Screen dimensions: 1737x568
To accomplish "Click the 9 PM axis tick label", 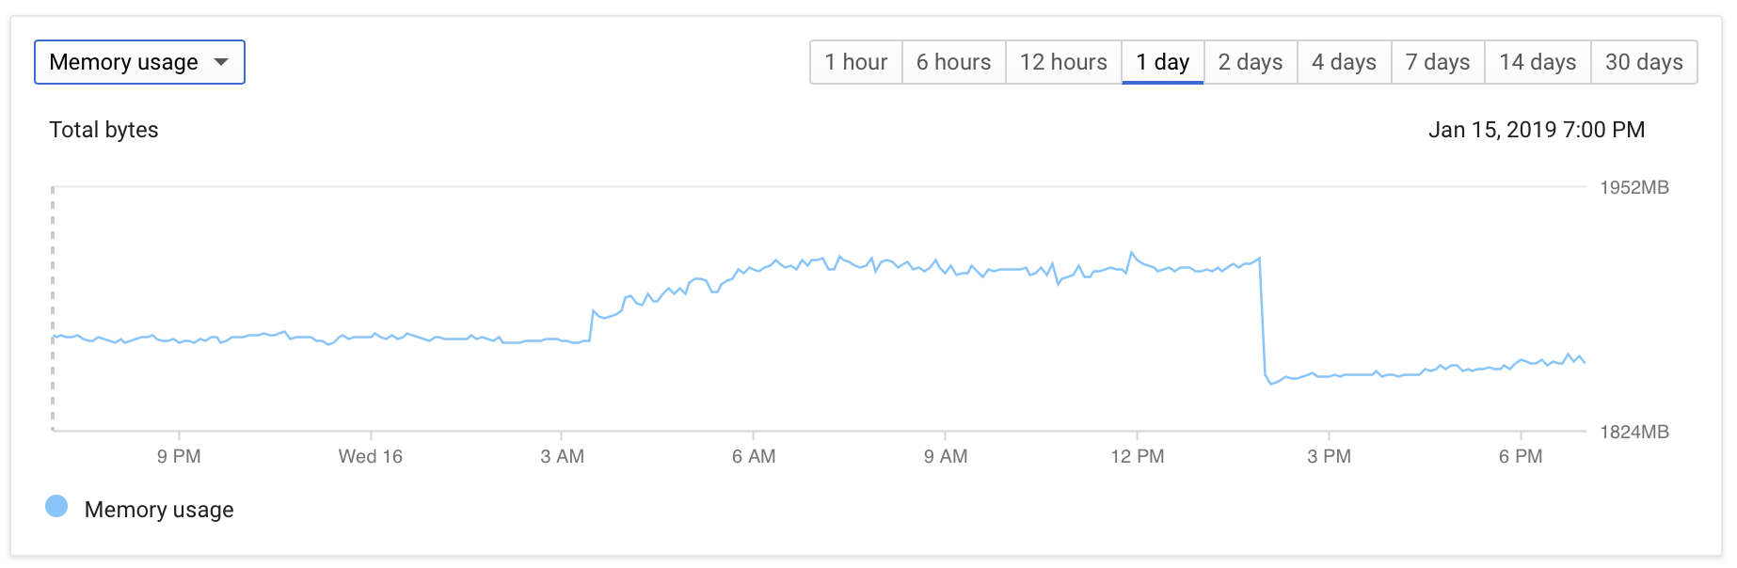I will coord(179,456).
